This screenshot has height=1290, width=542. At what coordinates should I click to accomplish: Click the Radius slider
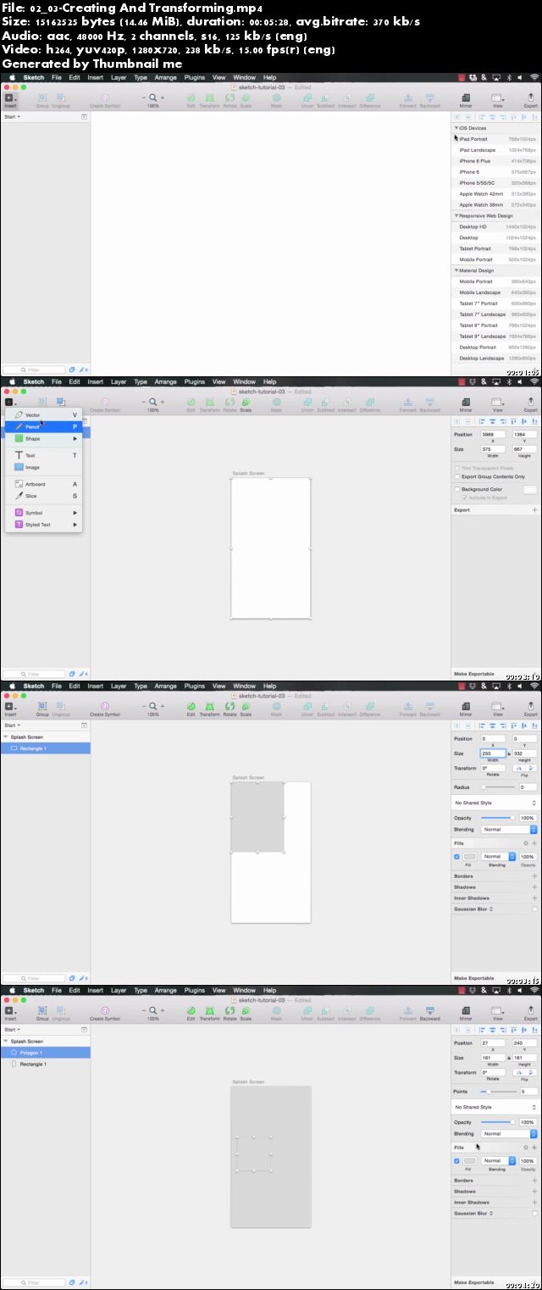pos(498,787)
